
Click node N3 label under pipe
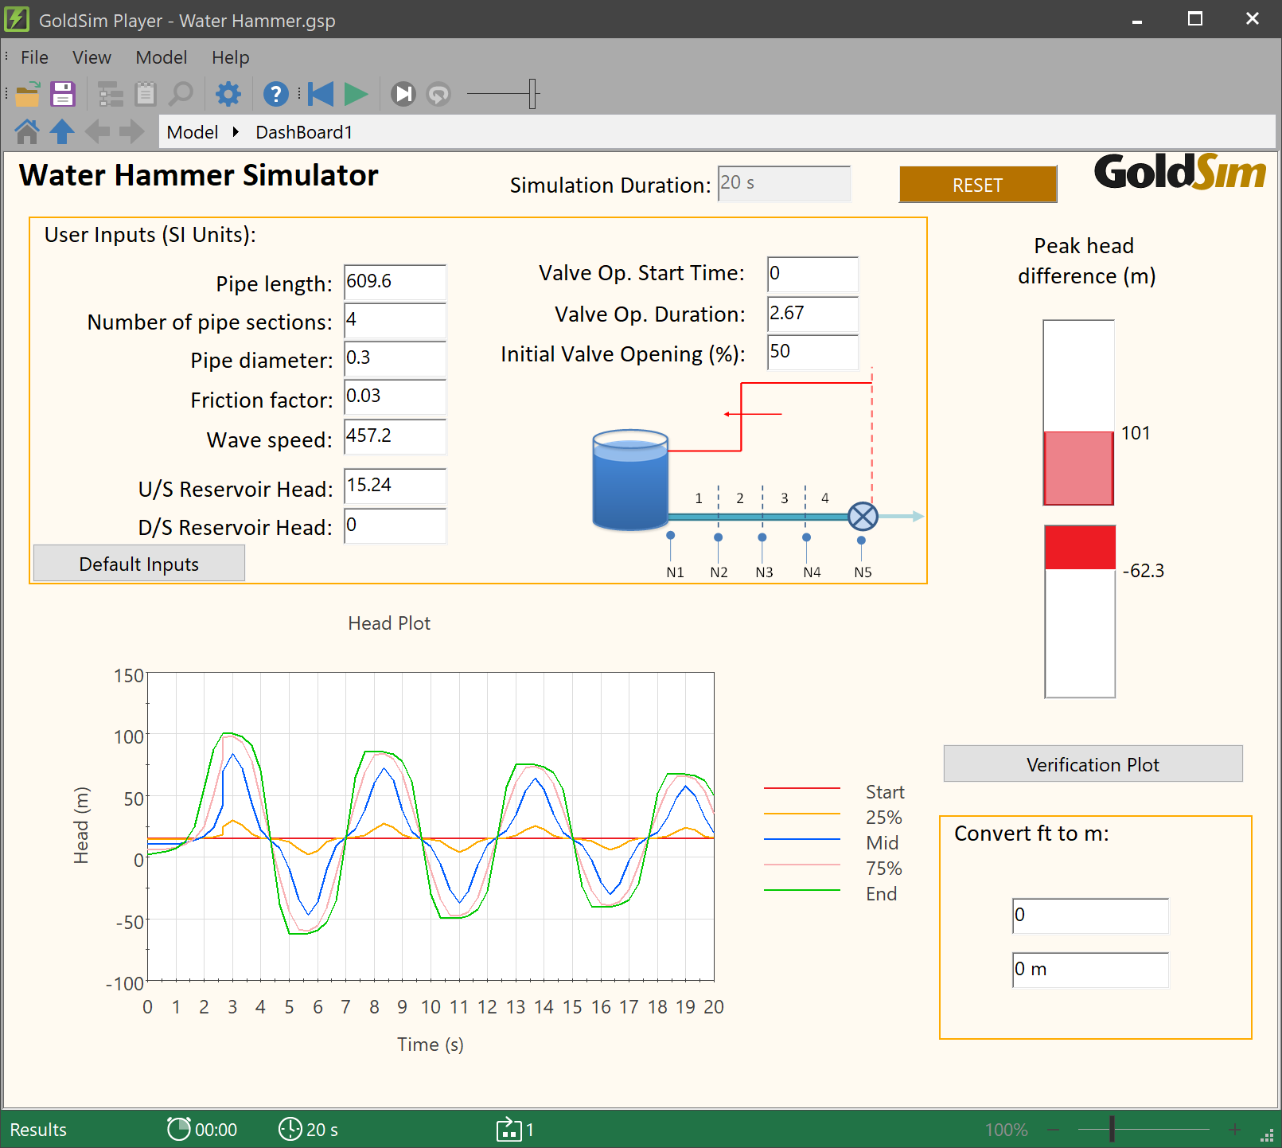pos(764,572)
